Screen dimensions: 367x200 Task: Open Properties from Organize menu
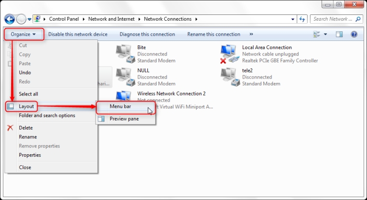click(x=51, y=155)
